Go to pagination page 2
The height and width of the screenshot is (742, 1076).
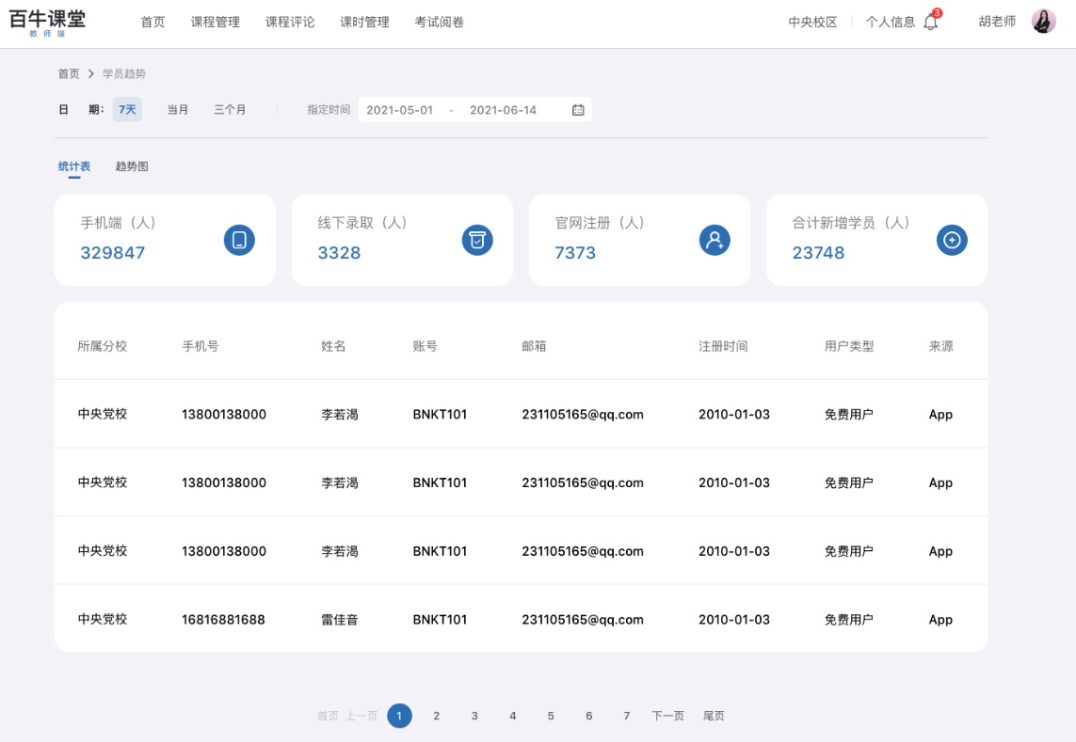tap(437, 716)
